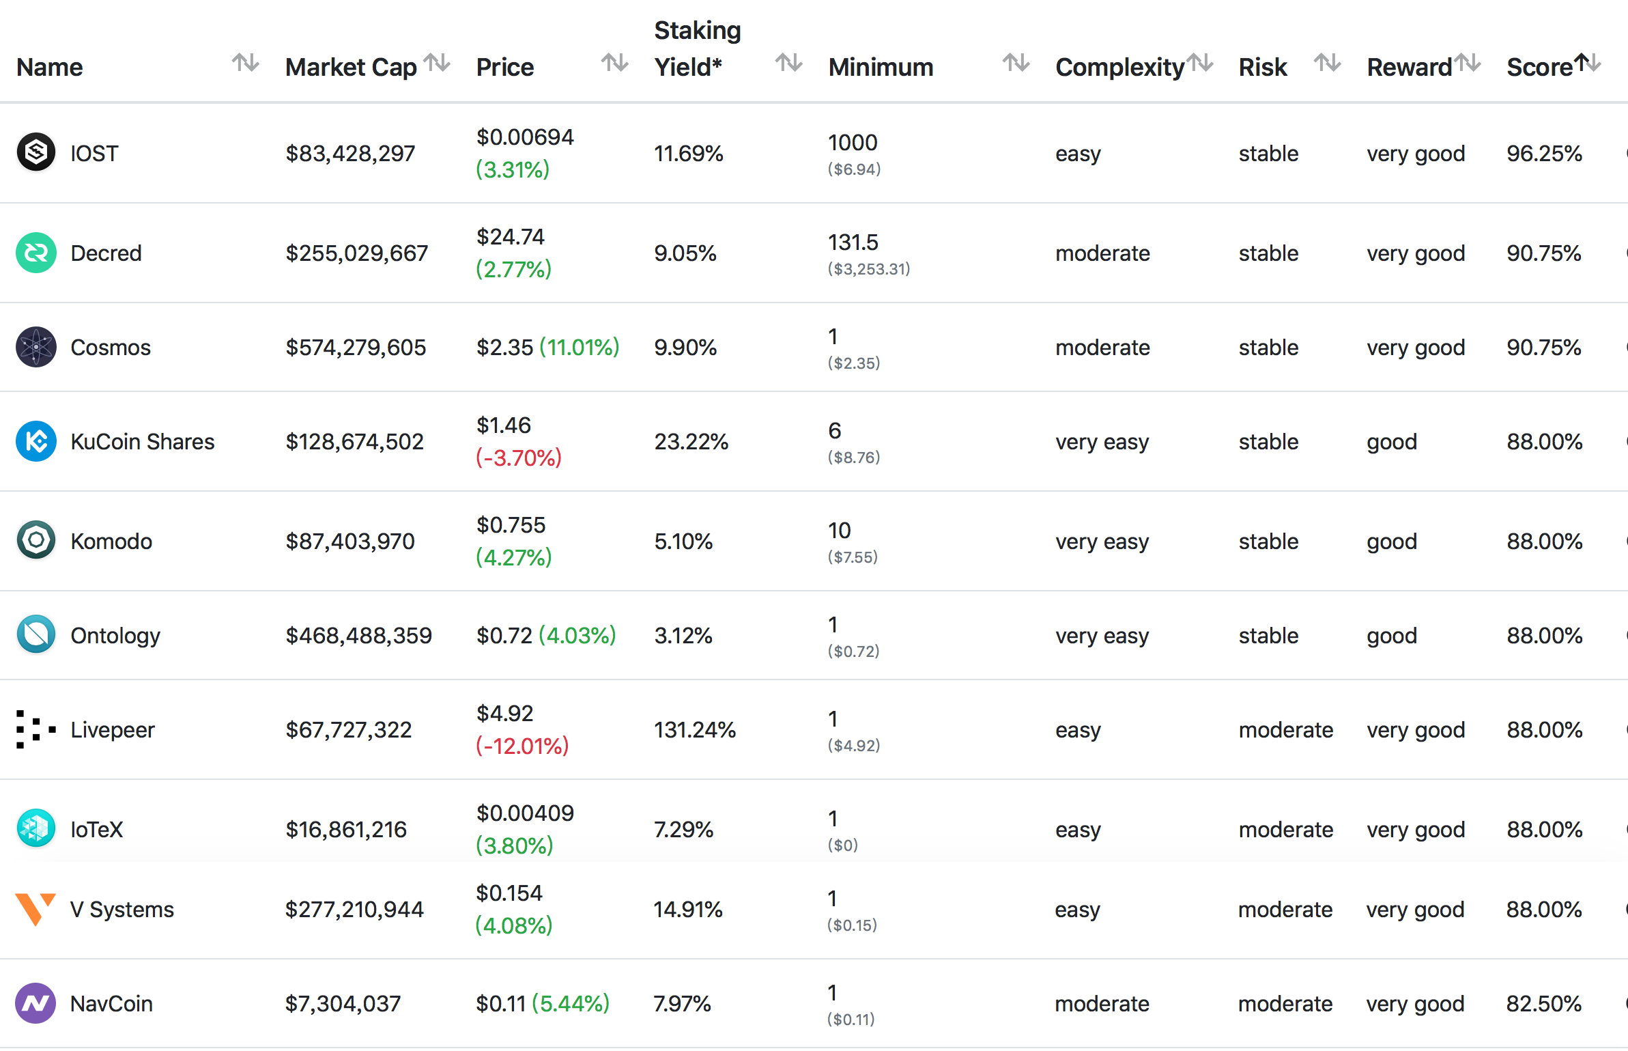Open the Livepeer name link
The image size is (1628, 1051).
[113, 730]
